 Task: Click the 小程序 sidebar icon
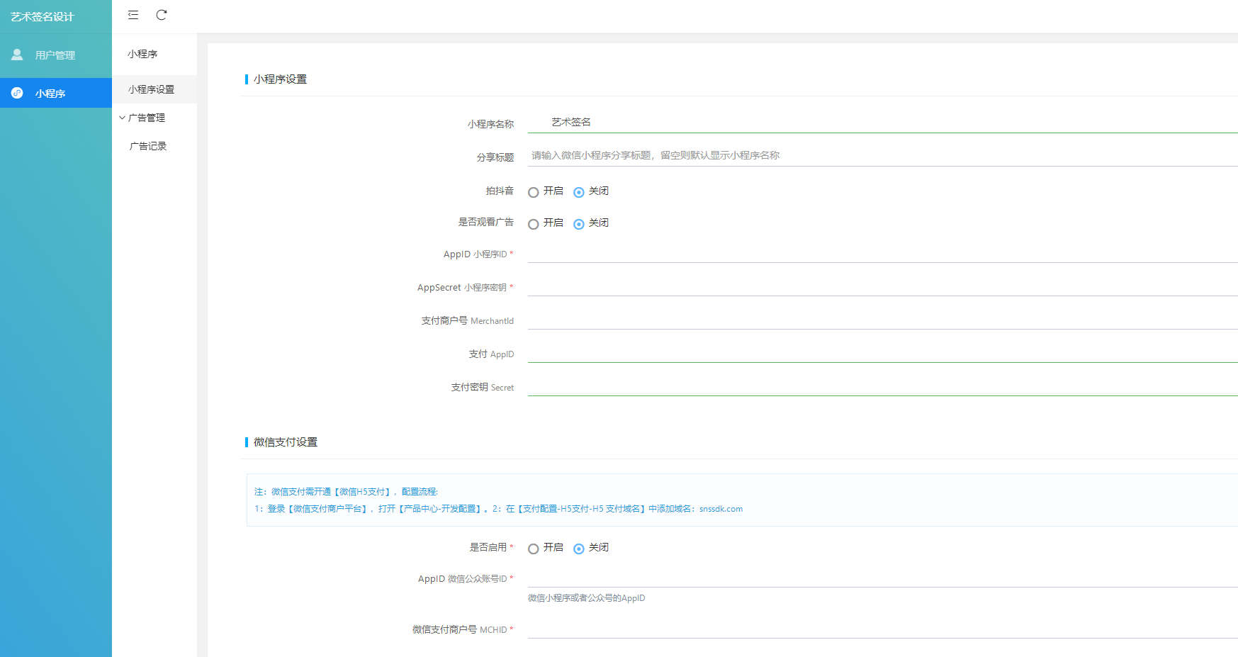(17, 93)
